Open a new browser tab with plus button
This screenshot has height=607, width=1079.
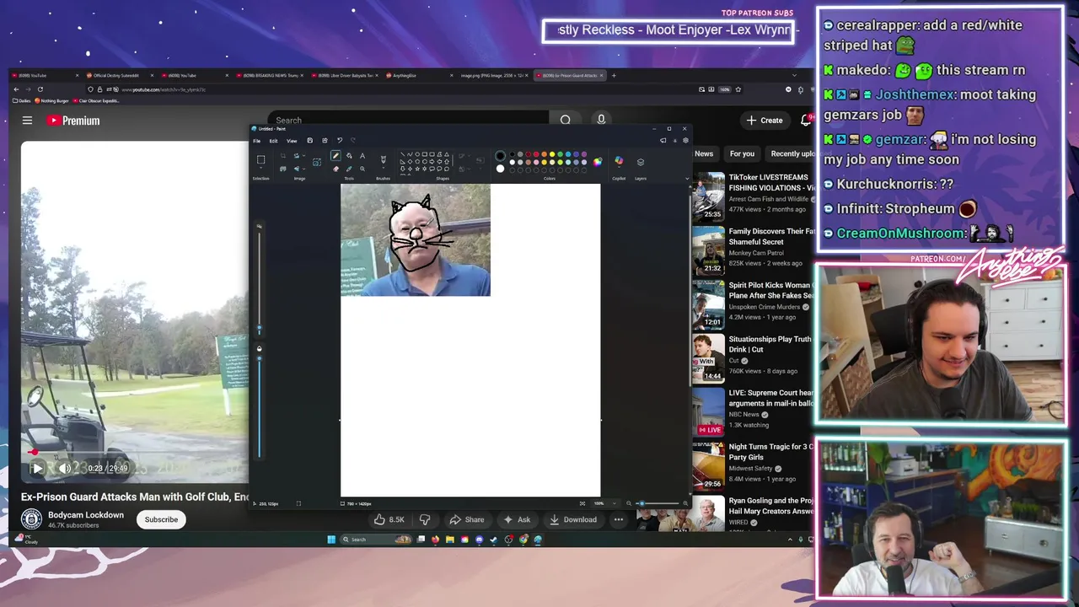[614, 75]
